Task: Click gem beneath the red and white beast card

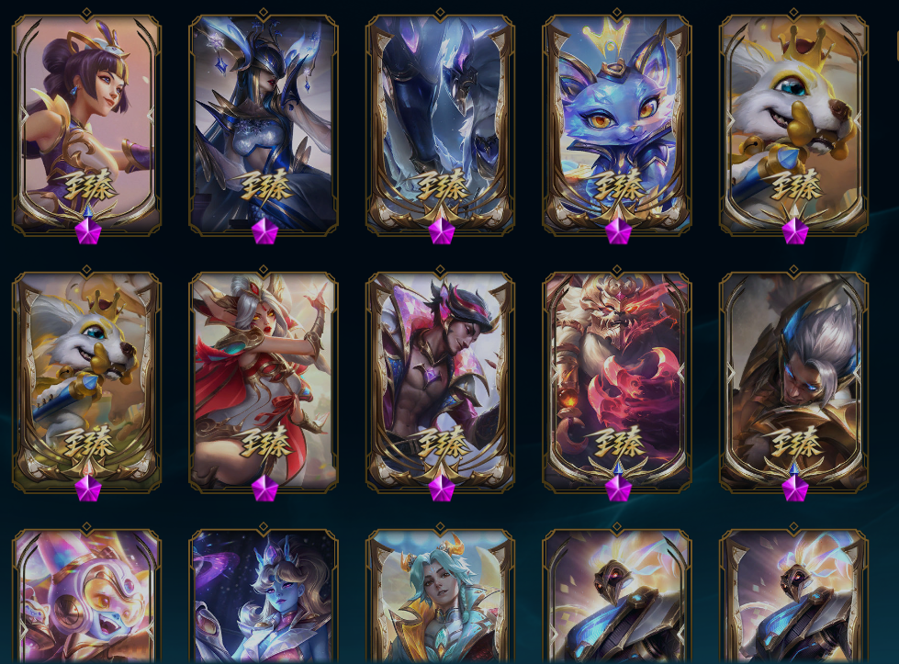Action: click(618, 489)
